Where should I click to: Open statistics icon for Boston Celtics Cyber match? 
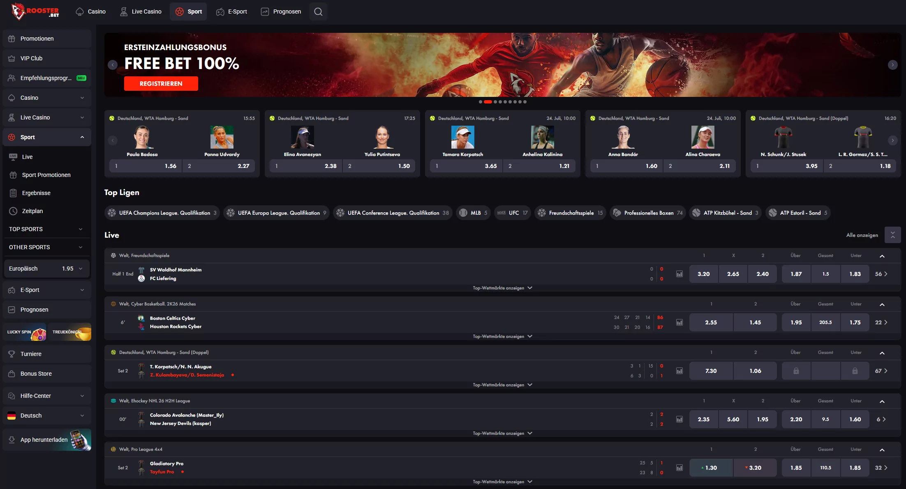(x=679, y=322)
